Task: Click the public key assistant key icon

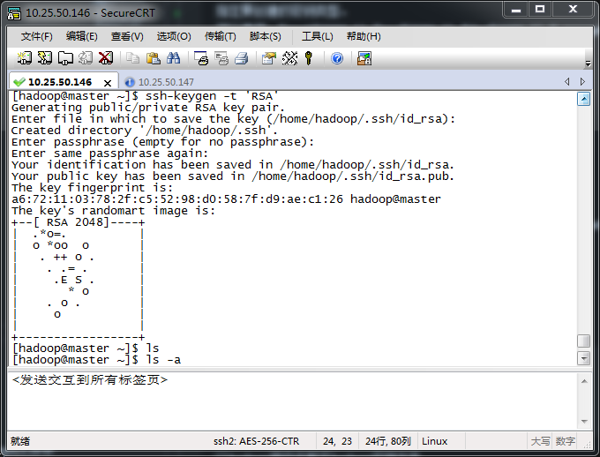Action: coord(309,58)
